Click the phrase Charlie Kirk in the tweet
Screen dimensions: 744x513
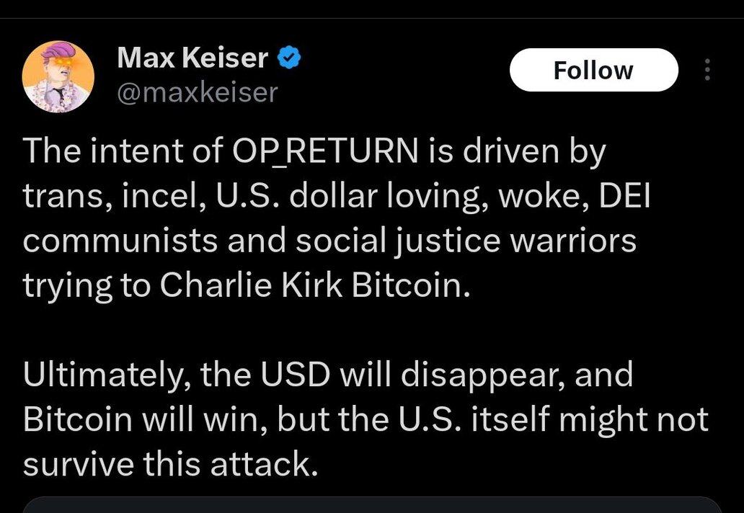pyautogui.click(x=251, y=285)
